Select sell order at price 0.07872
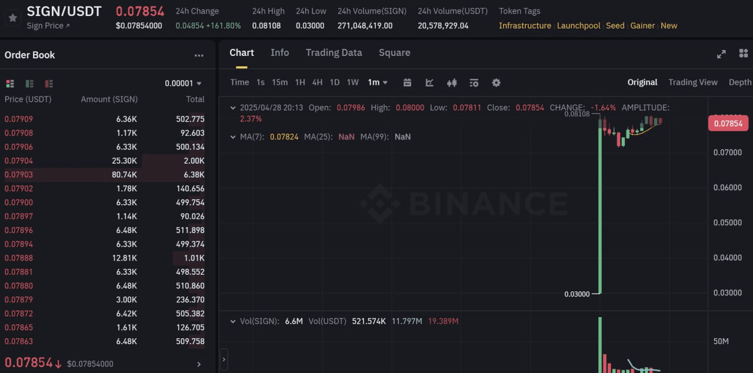 [x=105, y=314]
